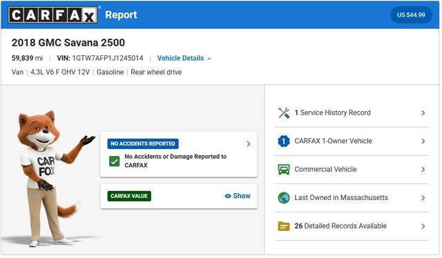The width and height of the screenshot is (442, 258).
Task: Collapse Vehicle Details with the caret
Action: 209,59
